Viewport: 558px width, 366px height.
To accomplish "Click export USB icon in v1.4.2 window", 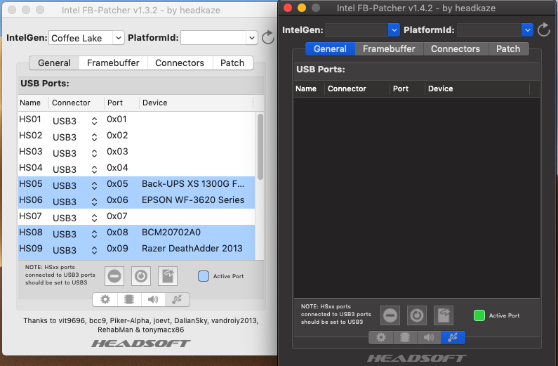I will tap(444, 315).
